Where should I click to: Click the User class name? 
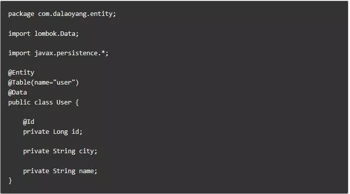pos(64,102)
